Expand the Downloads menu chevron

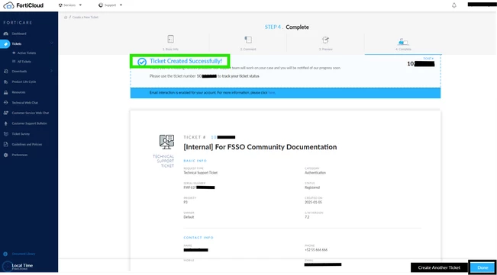coord(52,71)
